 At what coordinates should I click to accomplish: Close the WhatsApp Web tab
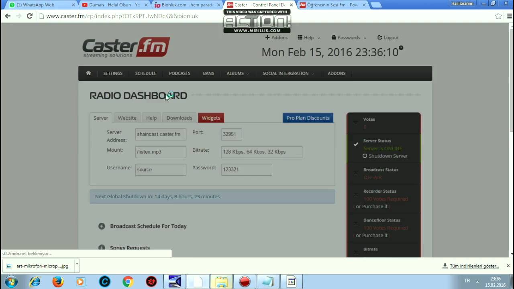coord(73,5)
